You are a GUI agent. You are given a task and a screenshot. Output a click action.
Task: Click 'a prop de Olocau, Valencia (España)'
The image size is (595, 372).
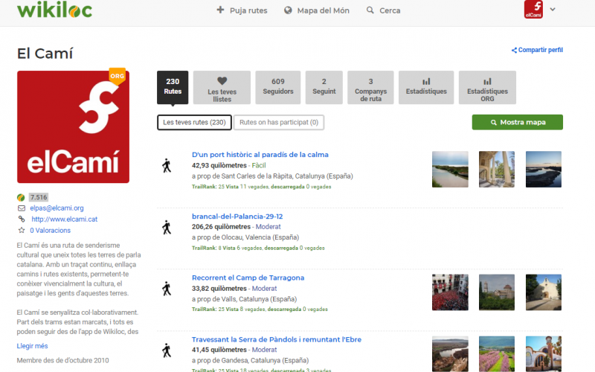[245, 237]
